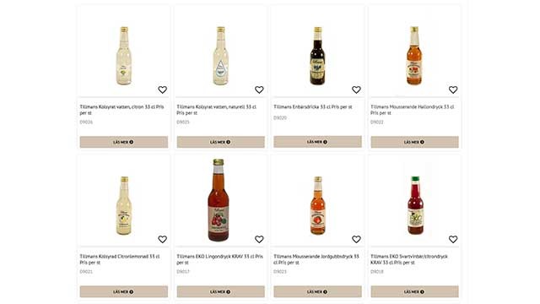540x304 pixels.
Task: Open Läs mer for EKO Svartvinbär/citrondryck
Action: click(x=414, y=291)
